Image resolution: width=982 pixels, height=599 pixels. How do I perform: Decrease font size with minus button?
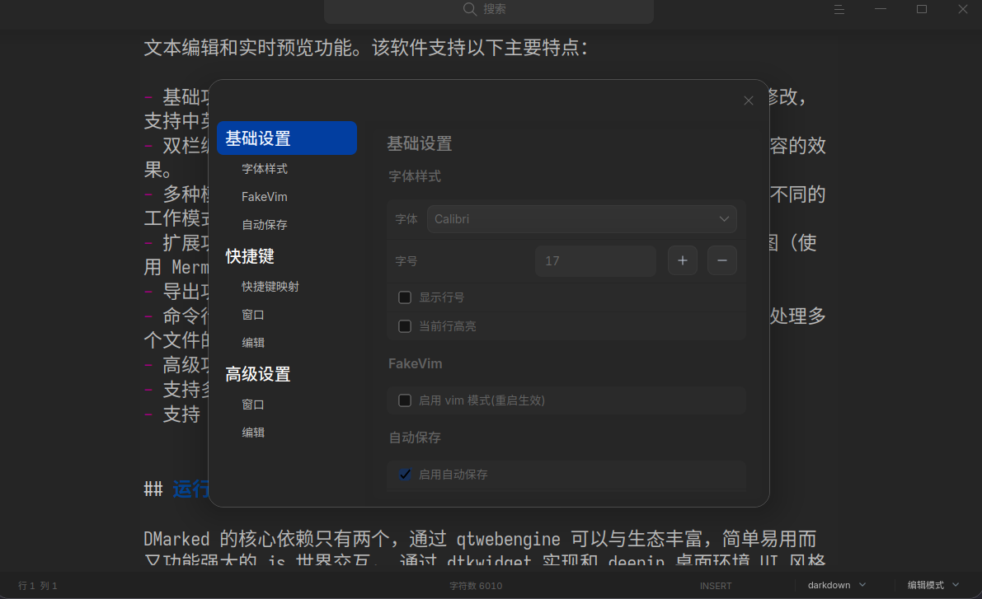point(722,260)
